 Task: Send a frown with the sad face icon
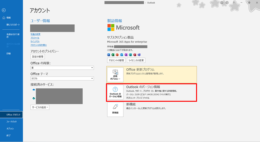pyautogui.click(x=227, y=3)
